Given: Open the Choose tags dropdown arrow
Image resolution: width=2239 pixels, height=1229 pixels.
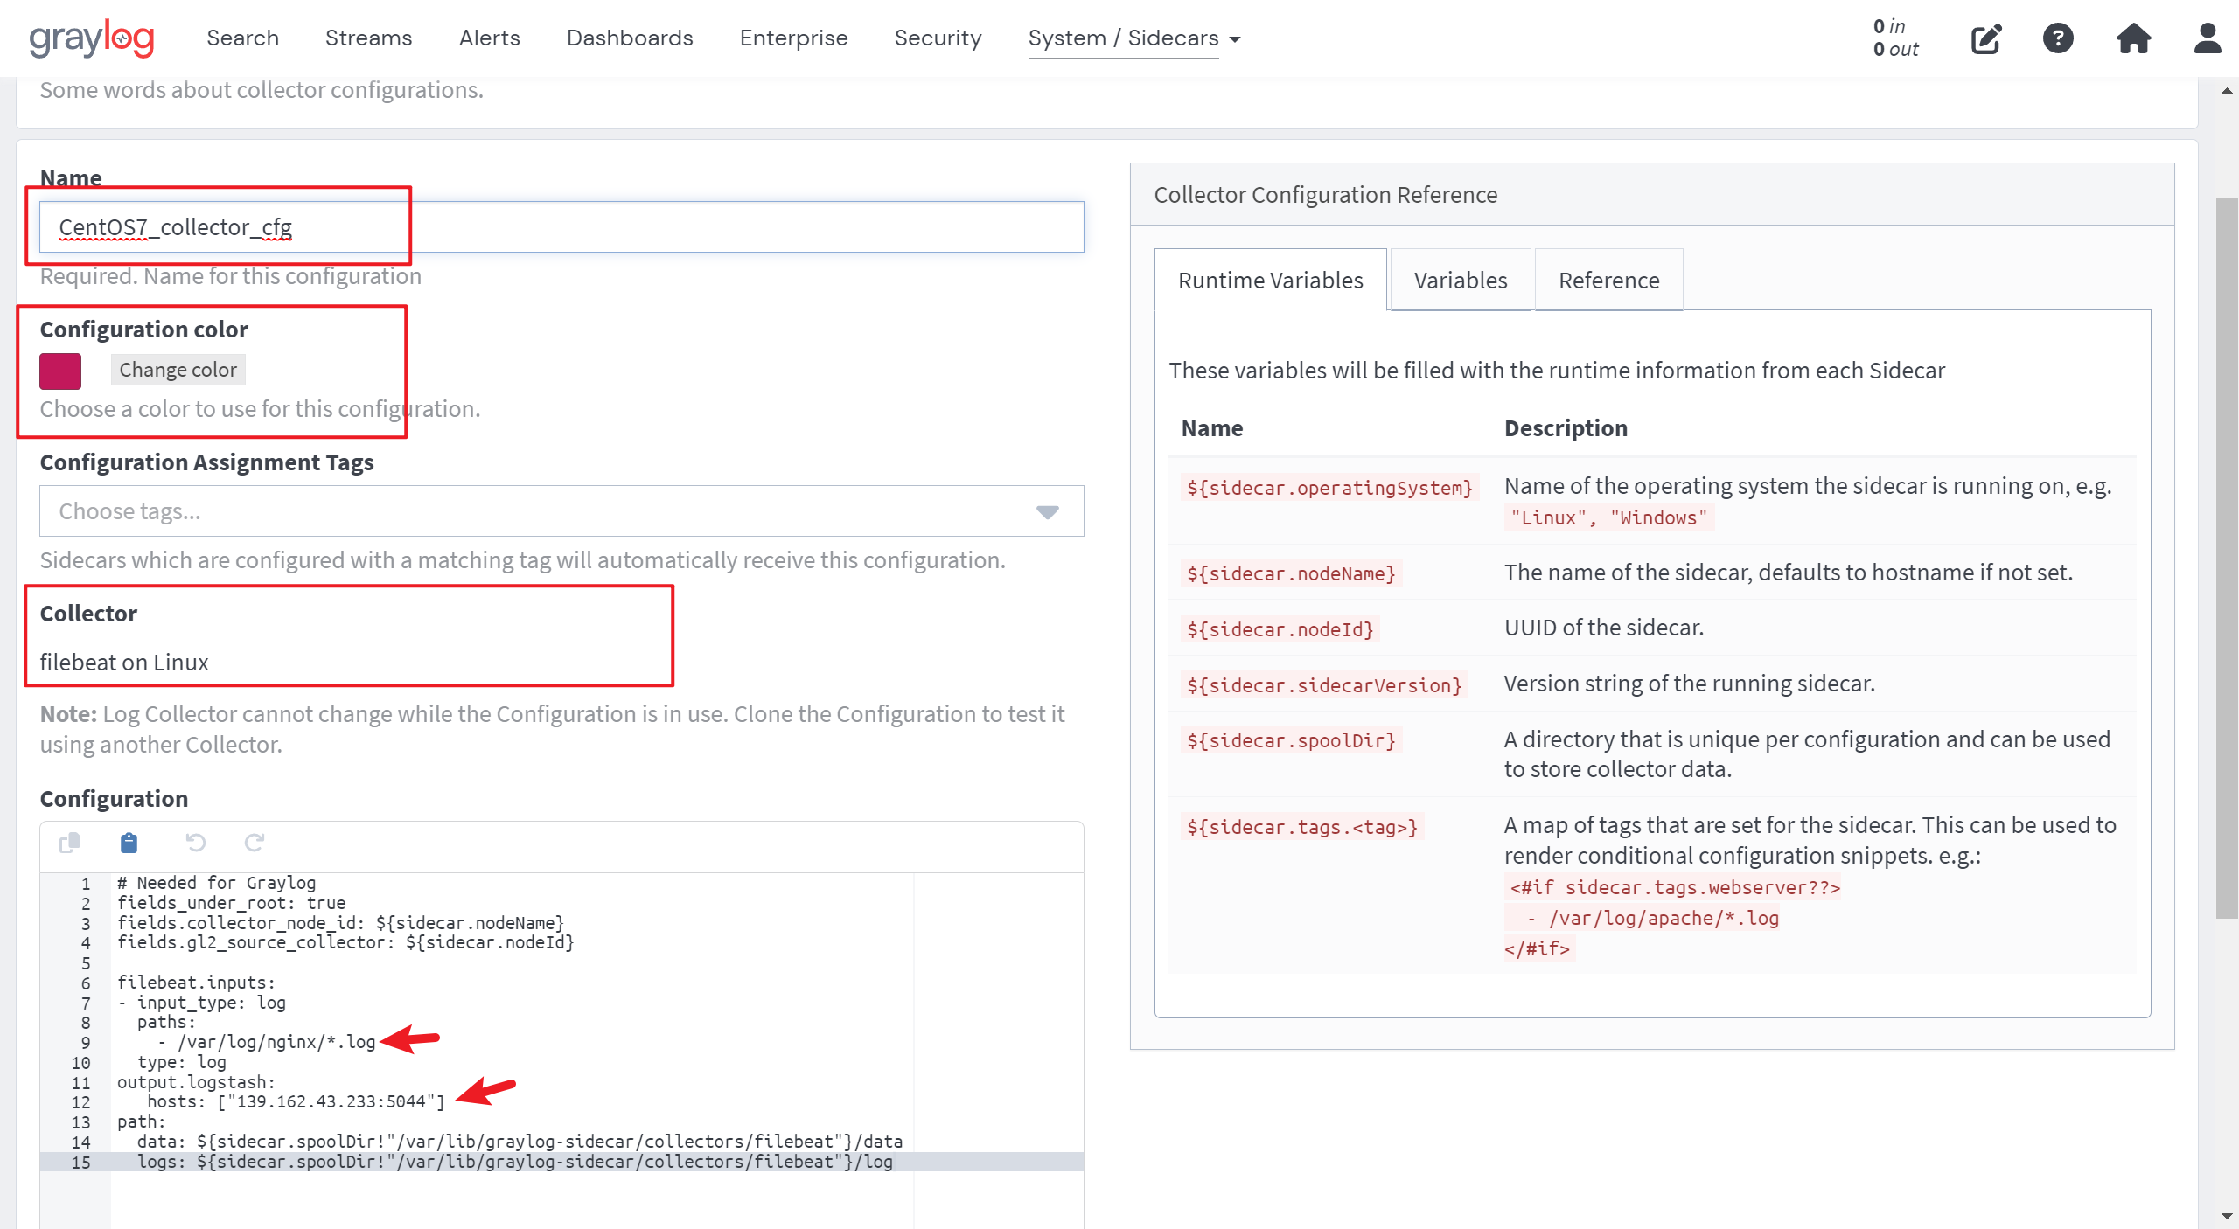Looking at the screenshot, I should tap(1047, 512).
